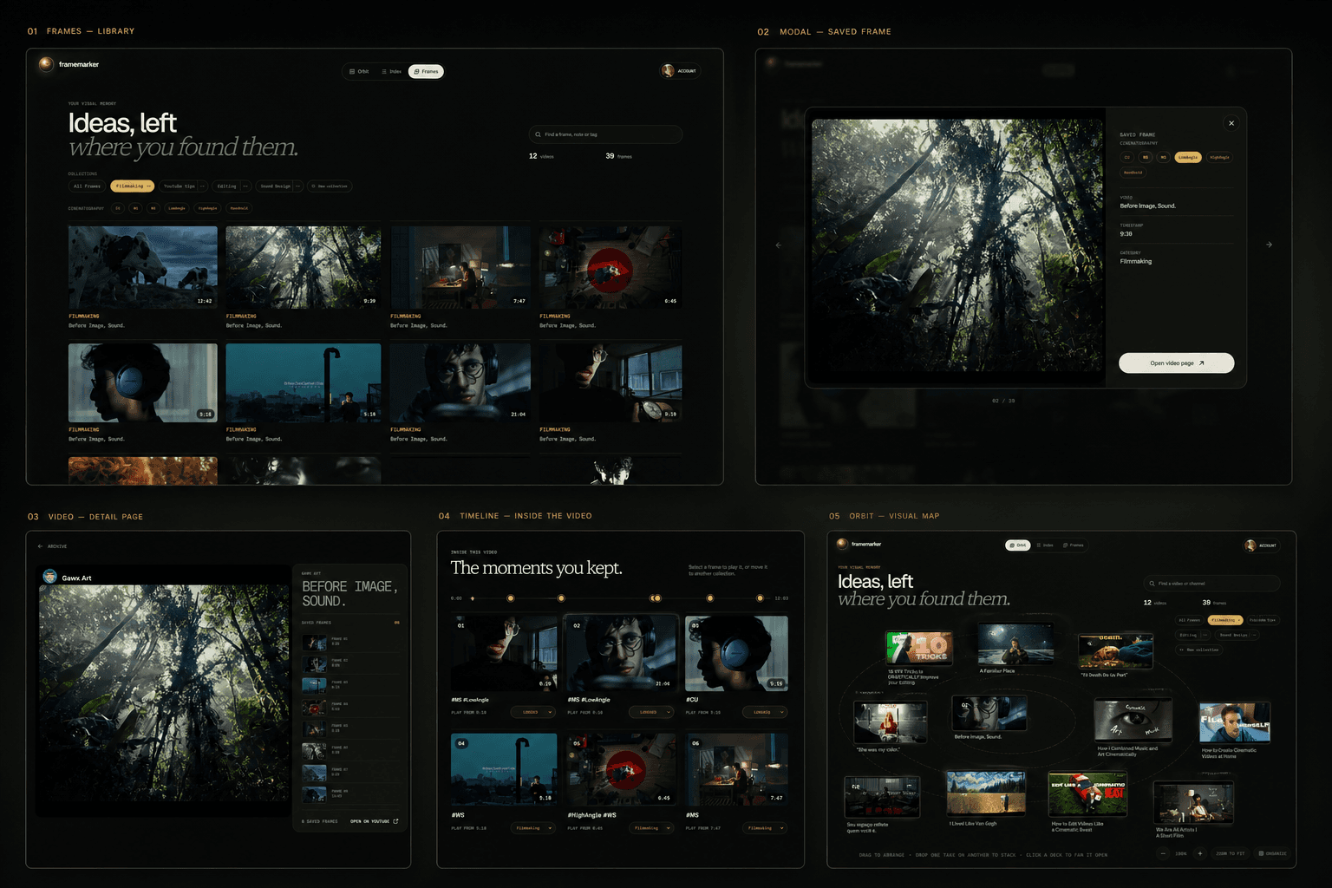
Task: Open cow frame thumbnail at 12:42
Action: click(x=143, y=267)
